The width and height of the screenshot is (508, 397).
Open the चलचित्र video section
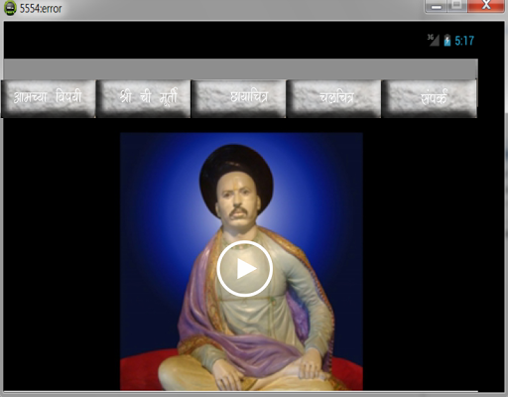coord(334,98)
